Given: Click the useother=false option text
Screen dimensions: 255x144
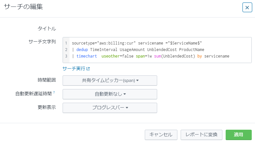Looking at the screenshot, I should (117, 56).
